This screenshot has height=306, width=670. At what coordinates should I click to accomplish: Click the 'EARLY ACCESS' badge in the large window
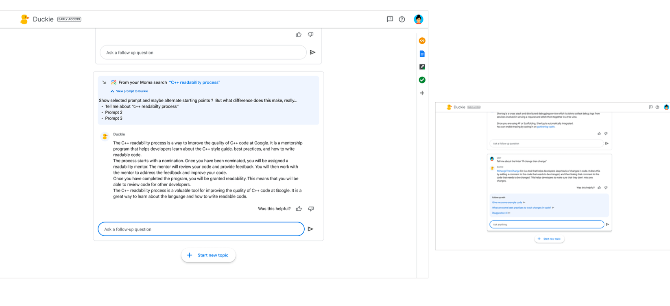69,19
